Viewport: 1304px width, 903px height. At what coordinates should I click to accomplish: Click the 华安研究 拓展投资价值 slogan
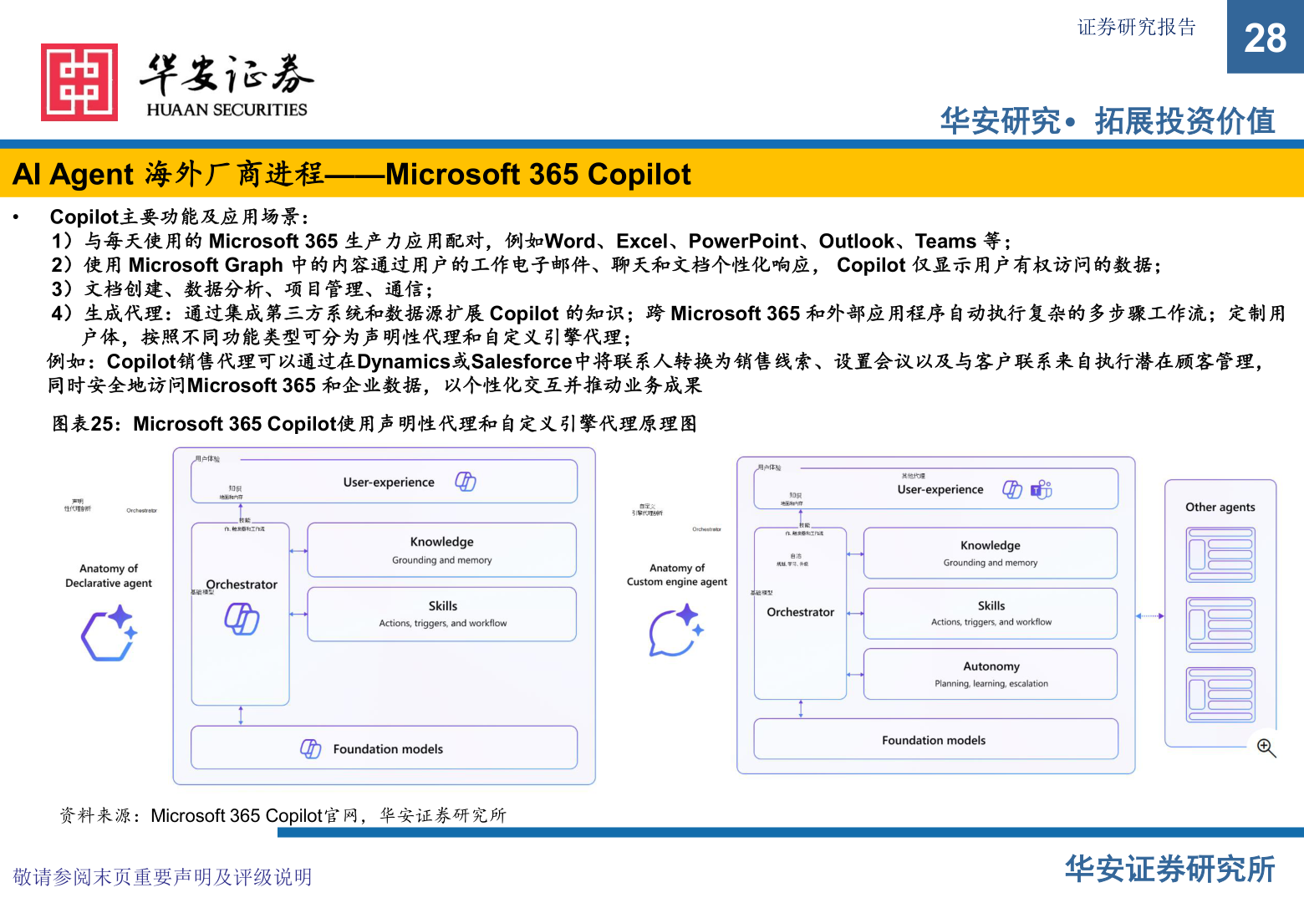[x=1108, y=121]
